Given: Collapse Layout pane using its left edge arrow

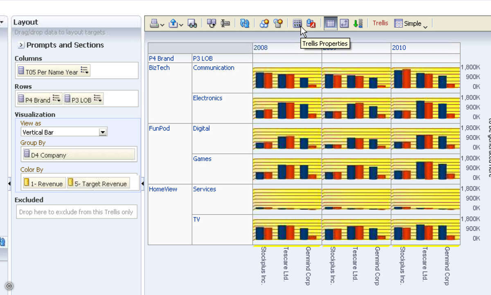Looking at the screenshot, I should tap(9, 184).
